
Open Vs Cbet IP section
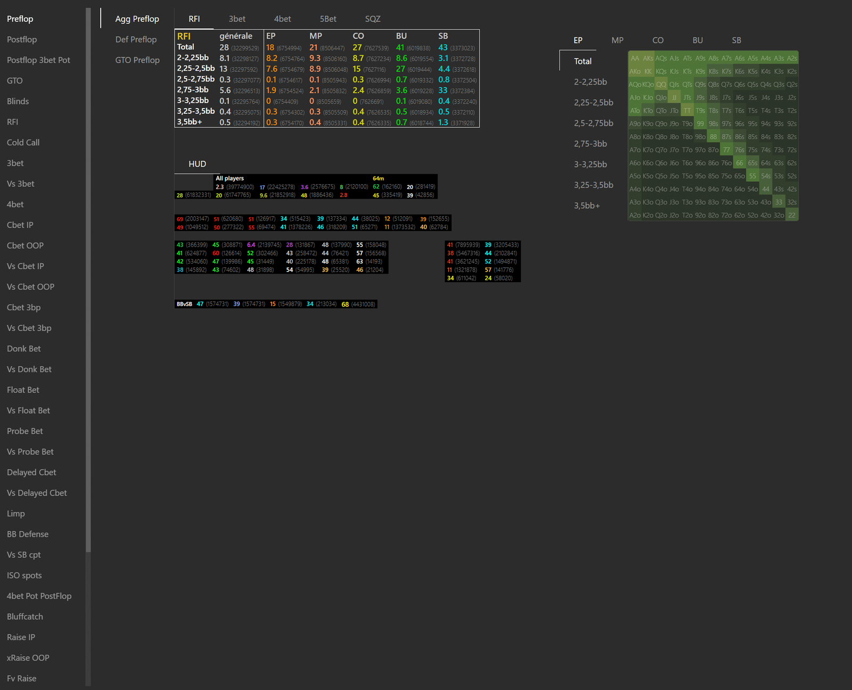pos(26,266)
